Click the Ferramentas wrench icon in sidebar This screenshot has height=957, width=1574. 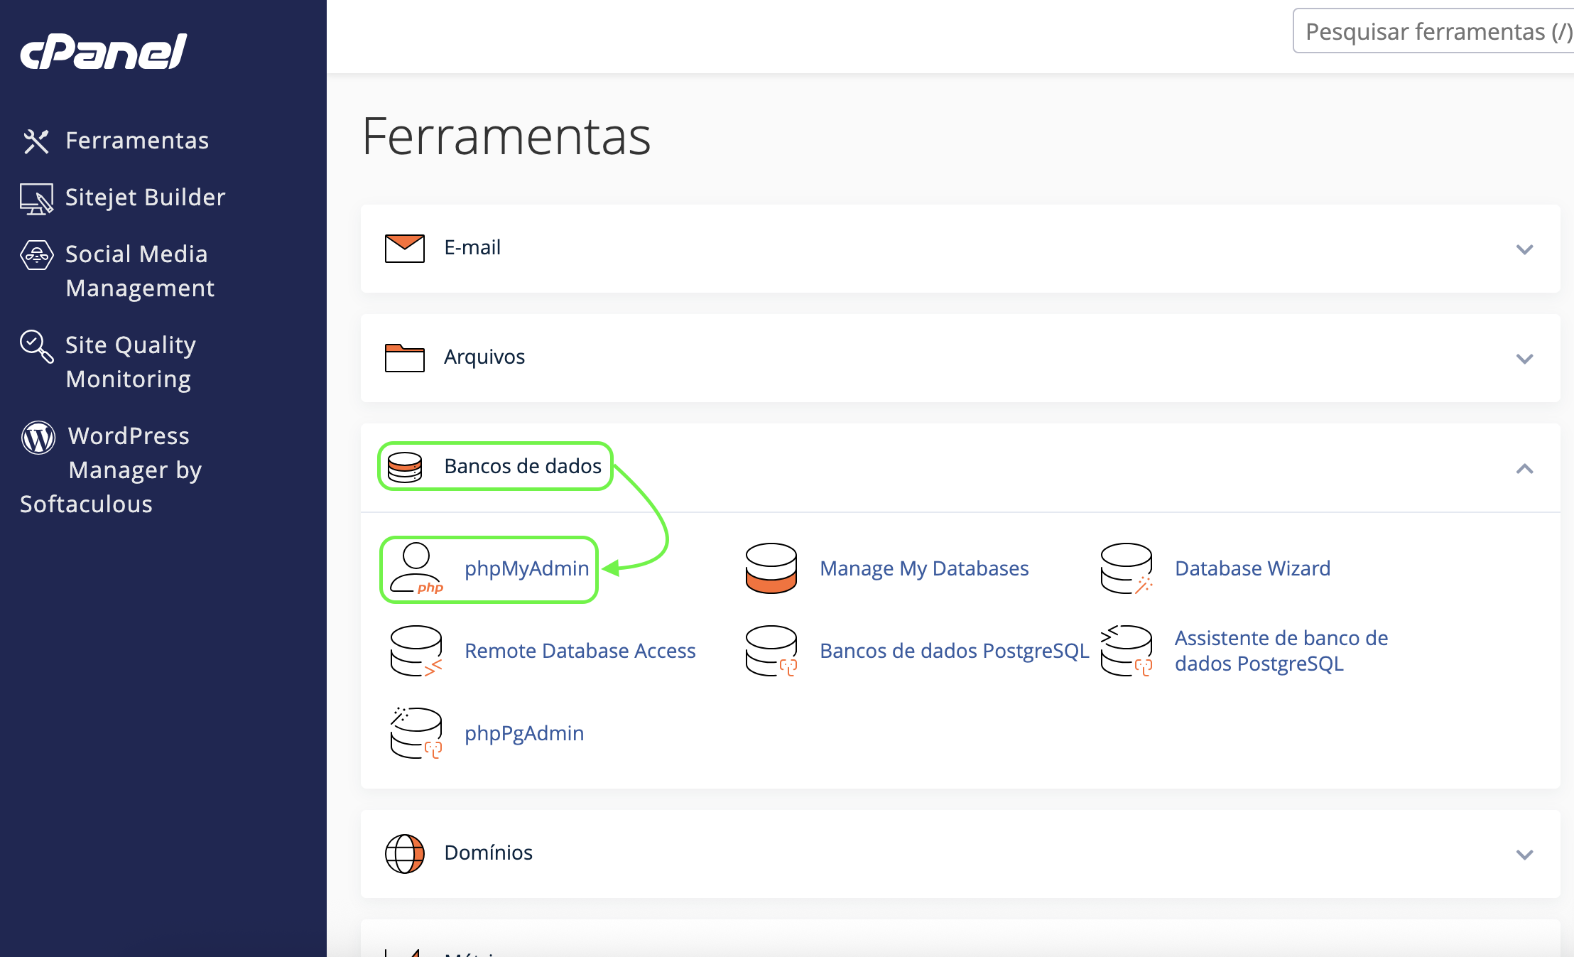(36, 141)
